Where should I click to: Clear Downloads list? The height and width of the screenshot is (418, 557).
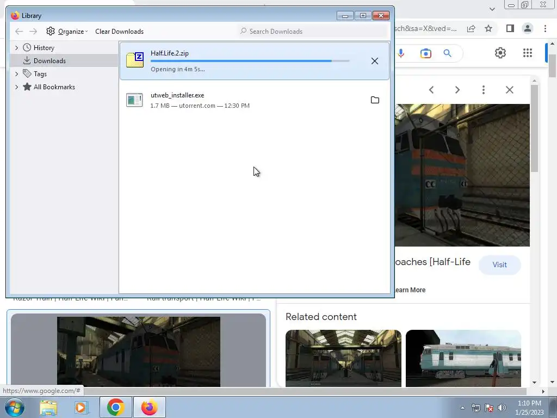tap(119, 31)
